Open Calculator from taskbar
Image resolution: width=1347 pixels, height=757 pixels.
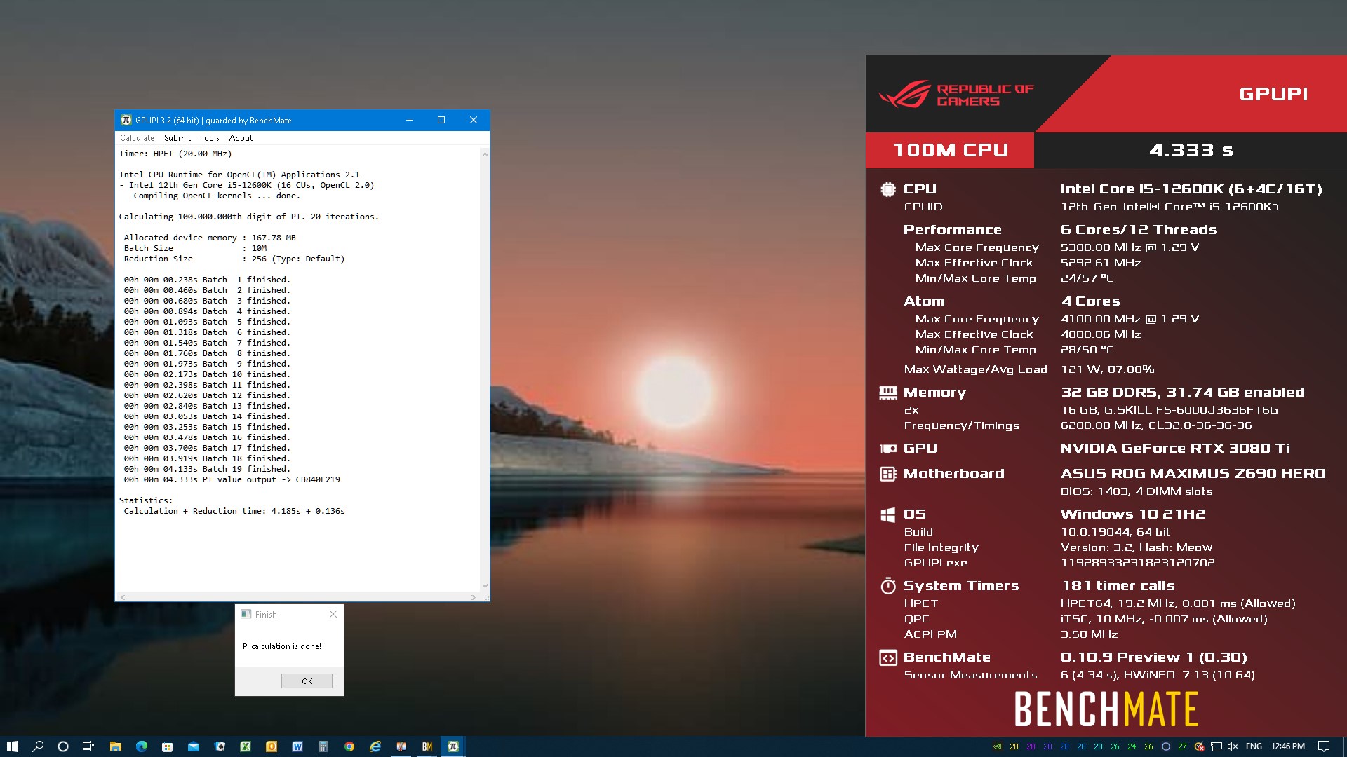pos(323,746)
